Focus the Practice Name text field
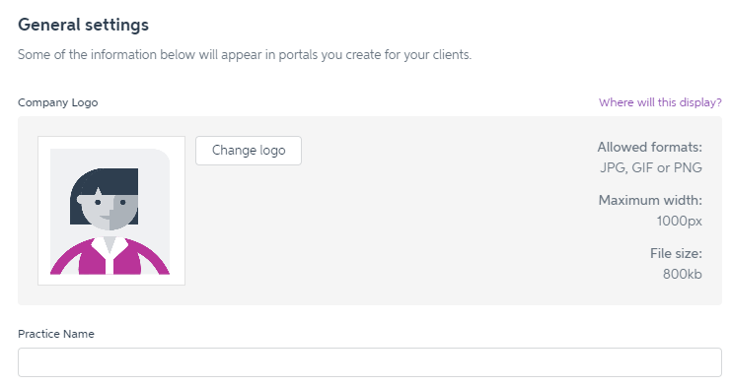Screen dimensions: 731x386 coord(370,362)
